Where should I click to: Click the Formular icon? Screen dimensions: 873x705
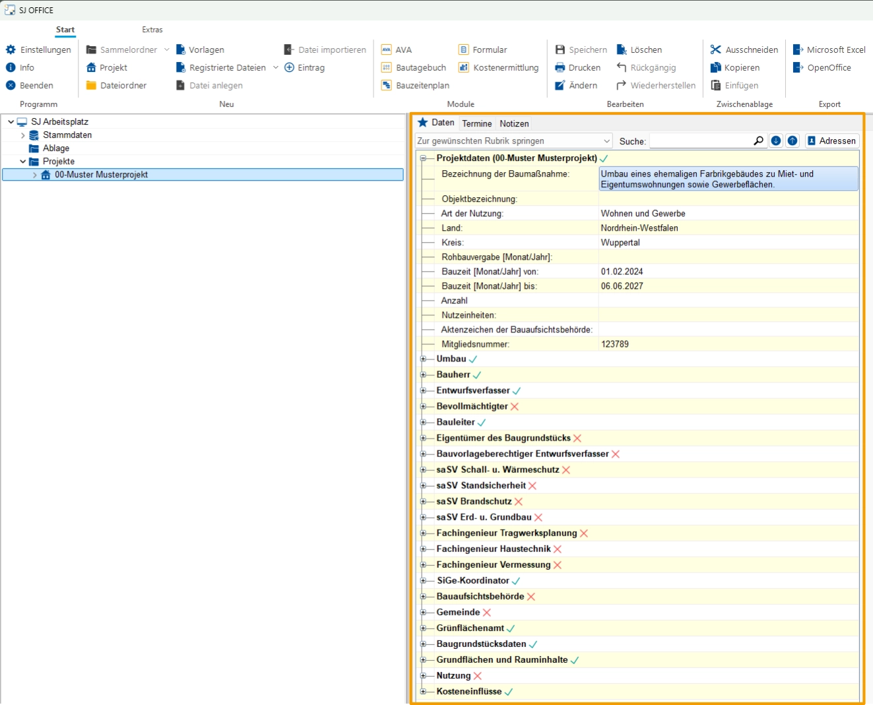(464, 49)
